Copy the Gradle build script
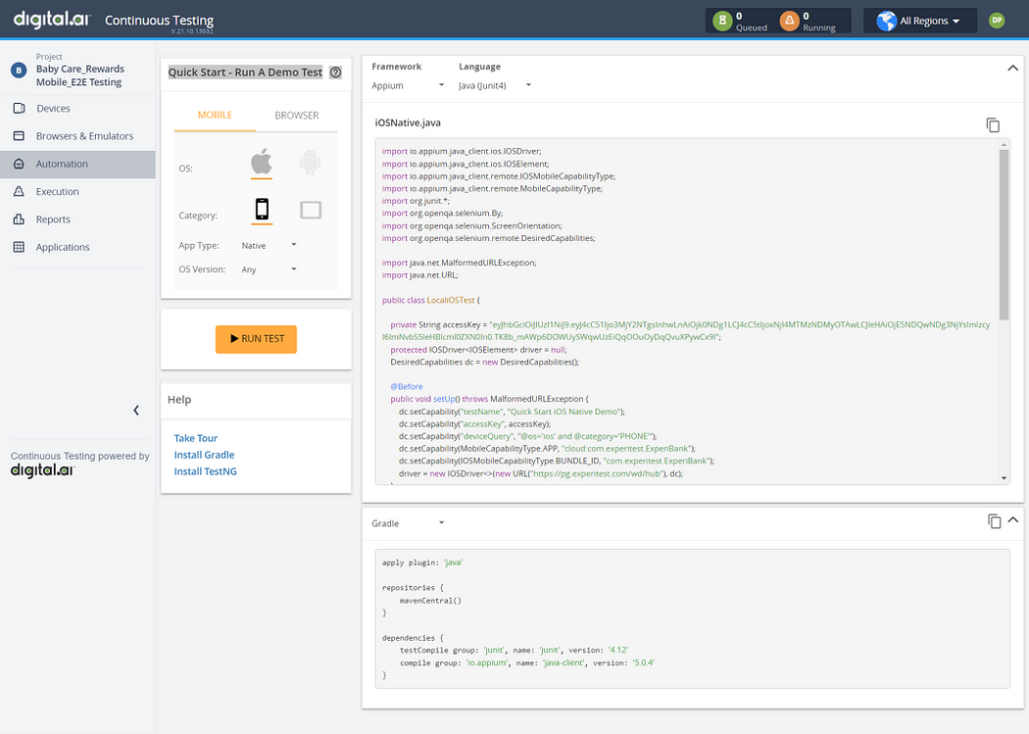The image size is (1029, 734). (x=995, y=520)
